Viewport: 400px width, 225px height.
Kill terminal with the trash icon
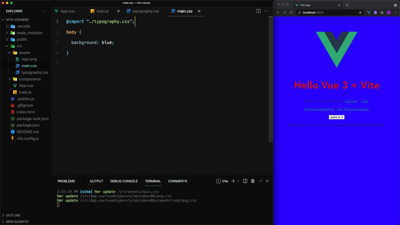[x=253, y=181]
